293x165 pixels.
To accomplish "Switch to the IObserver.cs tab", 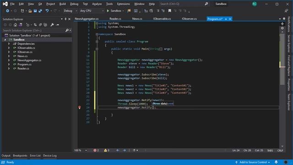I will pyautogui.click(x=189, y=19).
